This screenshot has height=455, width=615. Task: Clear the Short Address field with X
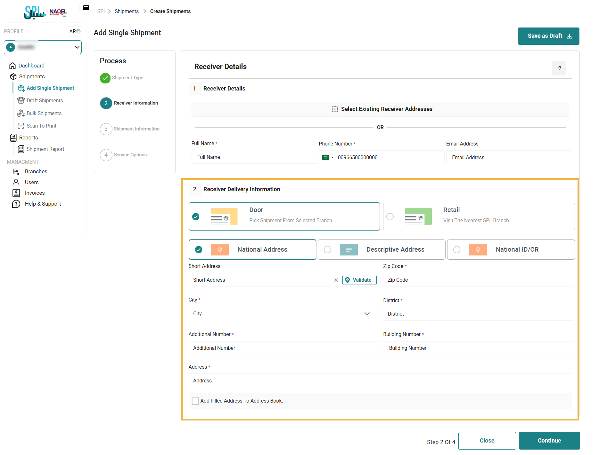[336, 280]
